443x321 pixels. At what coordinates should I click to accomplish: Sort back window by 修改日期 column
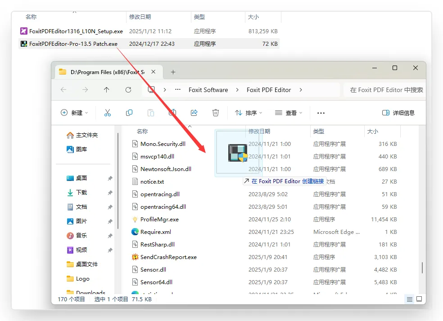140,17
